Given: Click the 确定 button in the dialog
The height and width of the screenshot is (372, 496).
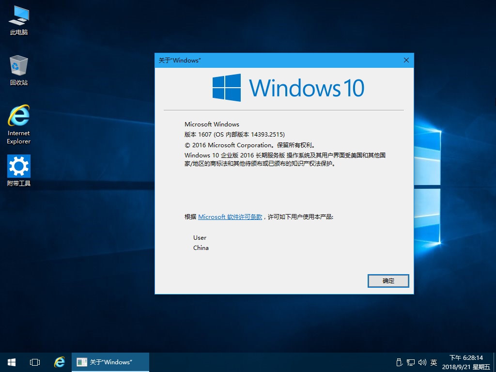Looking at the screenshot, I should point(388,281).
